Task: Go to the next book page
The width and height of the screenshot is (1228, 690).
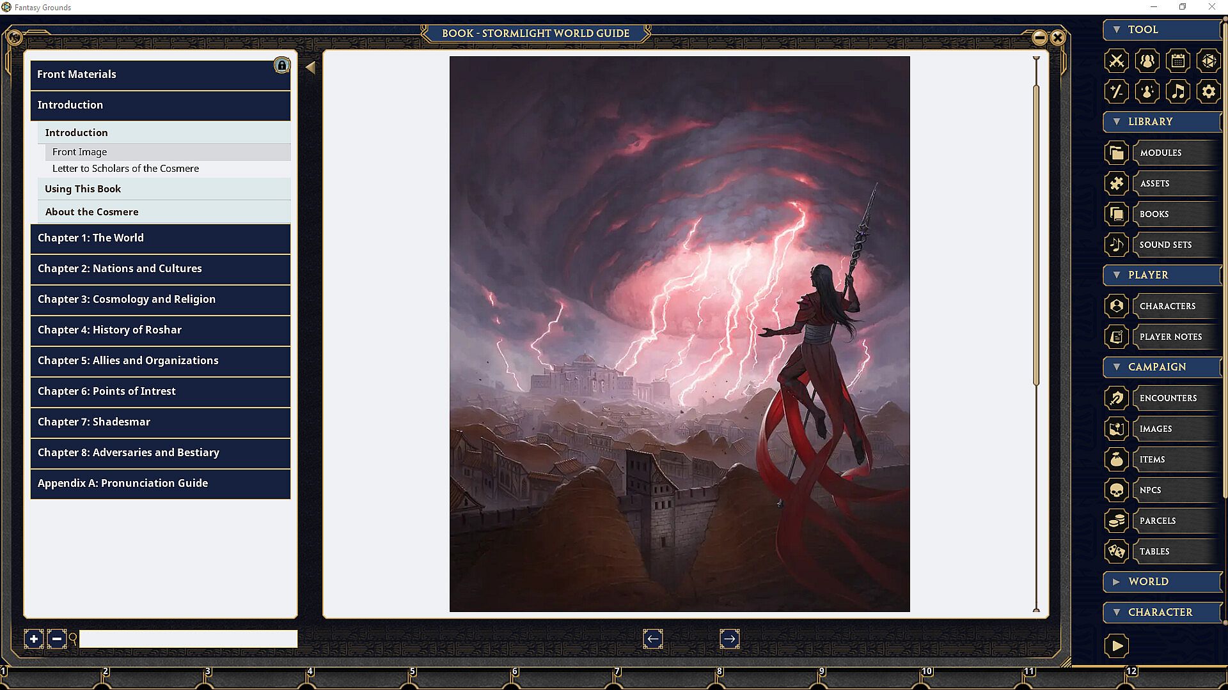Action: [729, 639]
